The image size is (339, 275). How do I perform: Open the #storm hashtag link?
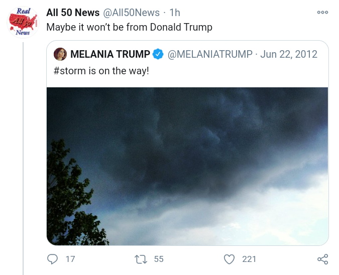68,71
